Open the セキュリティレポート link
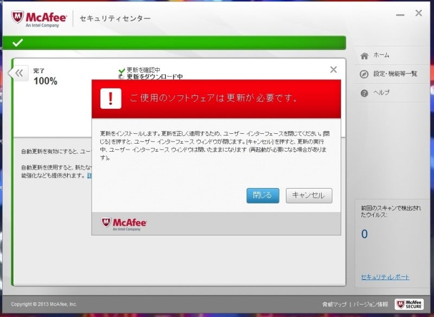434x317 pixels. coord(385,277)
